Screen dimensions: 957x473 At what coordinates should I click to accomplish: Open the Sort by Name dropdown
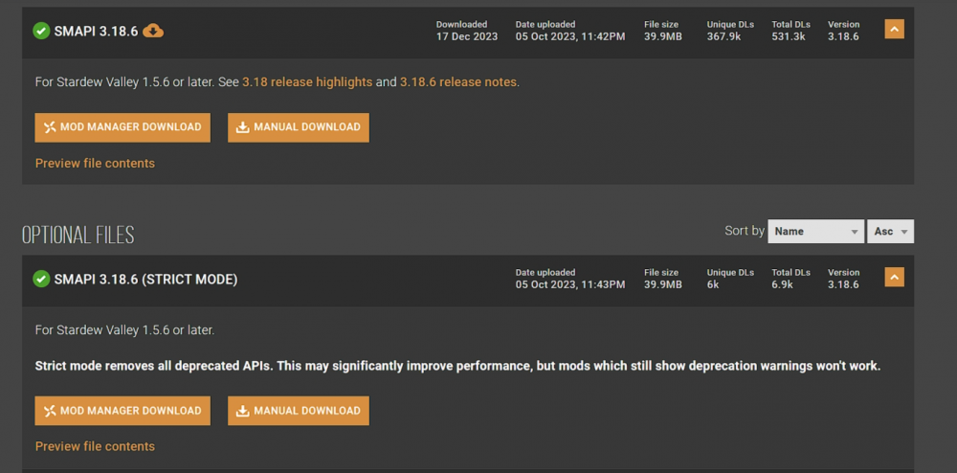pyautogui.click(x=815, y=231)
